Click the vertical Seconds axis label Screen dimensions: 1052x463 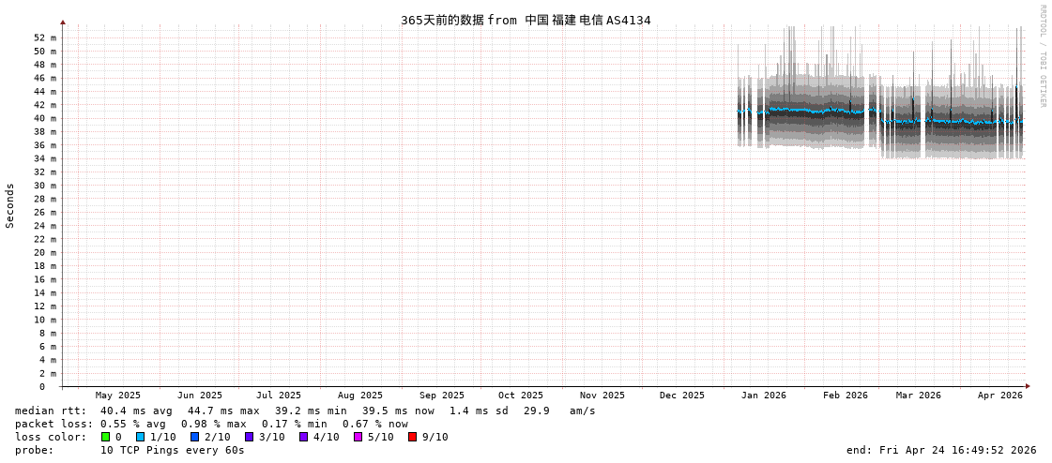pyautogui.click(x=10, y=205)
